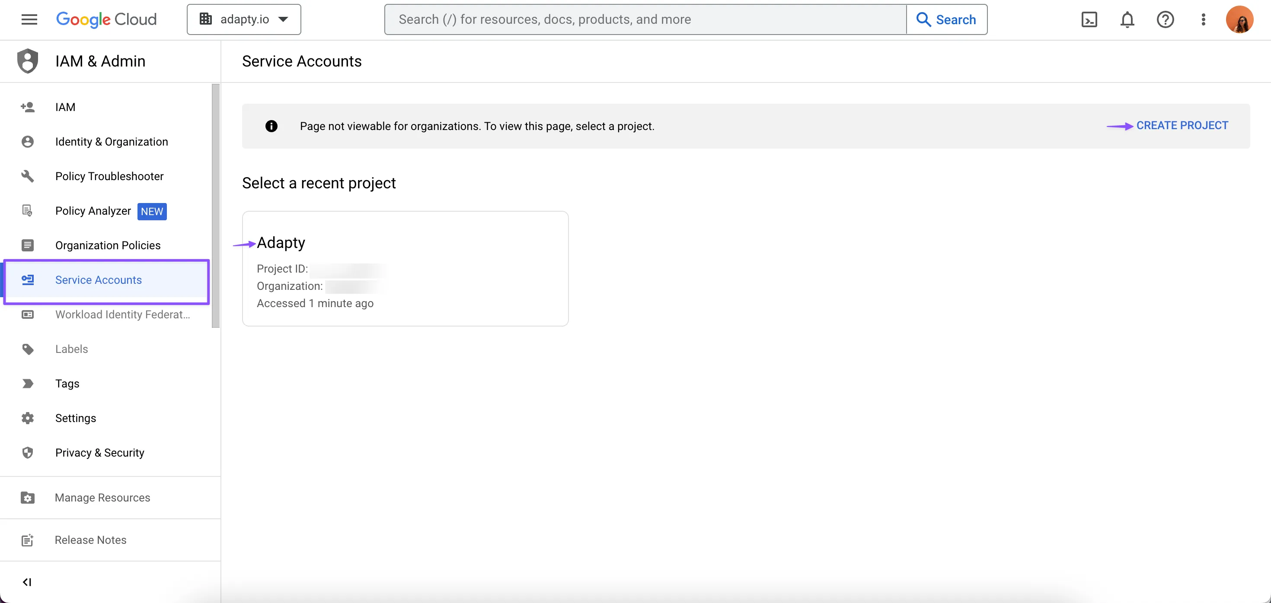The height and width of the screenshot is (603, 1271).
Task: Open Identity & Organization in the sidebar
Action: pos(112,142)
